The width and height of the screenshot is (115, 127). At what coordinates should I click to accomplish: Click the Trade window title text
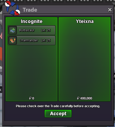coord(30,10)
